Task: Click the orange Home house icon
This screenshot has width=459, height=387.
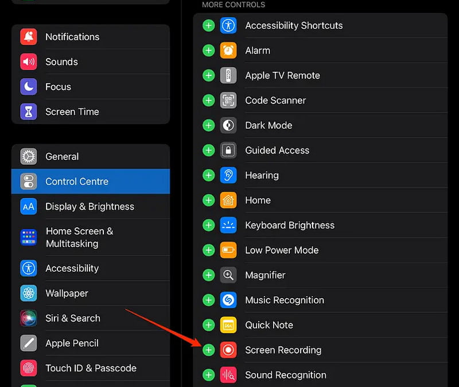Action: click(x=228, y=200)
